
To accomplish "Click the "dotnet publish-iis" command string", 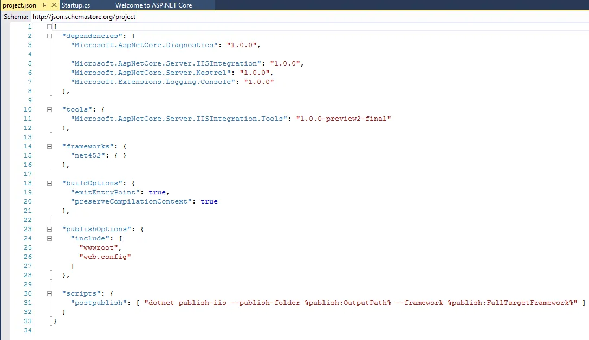I will pyautogui.click(x=361, y=303).
